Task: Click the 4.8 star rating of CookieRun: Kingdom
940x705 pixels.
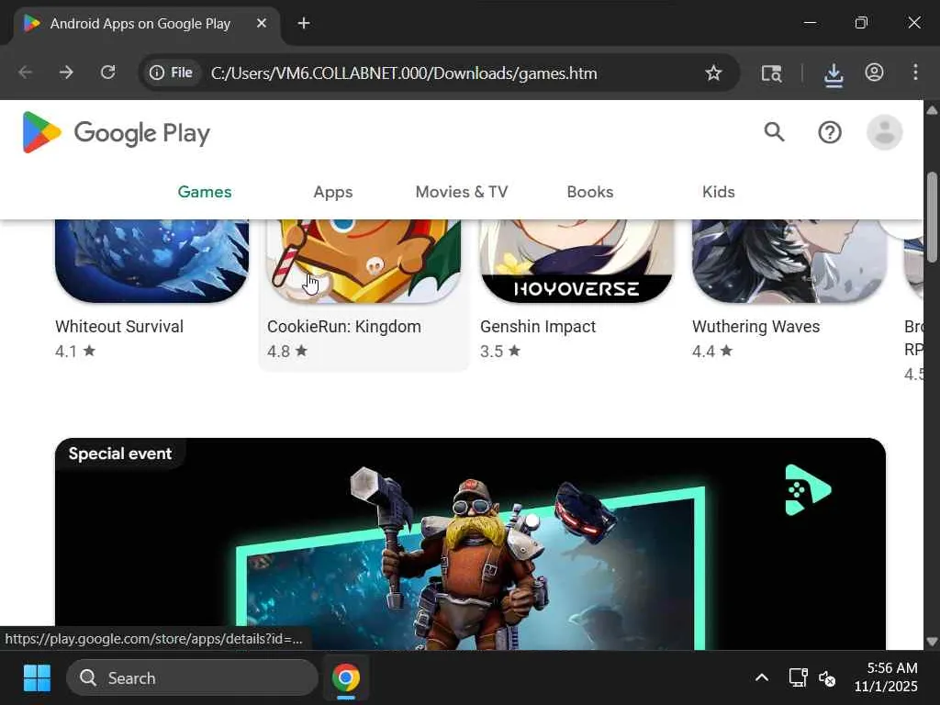Action: click(287, 352)
